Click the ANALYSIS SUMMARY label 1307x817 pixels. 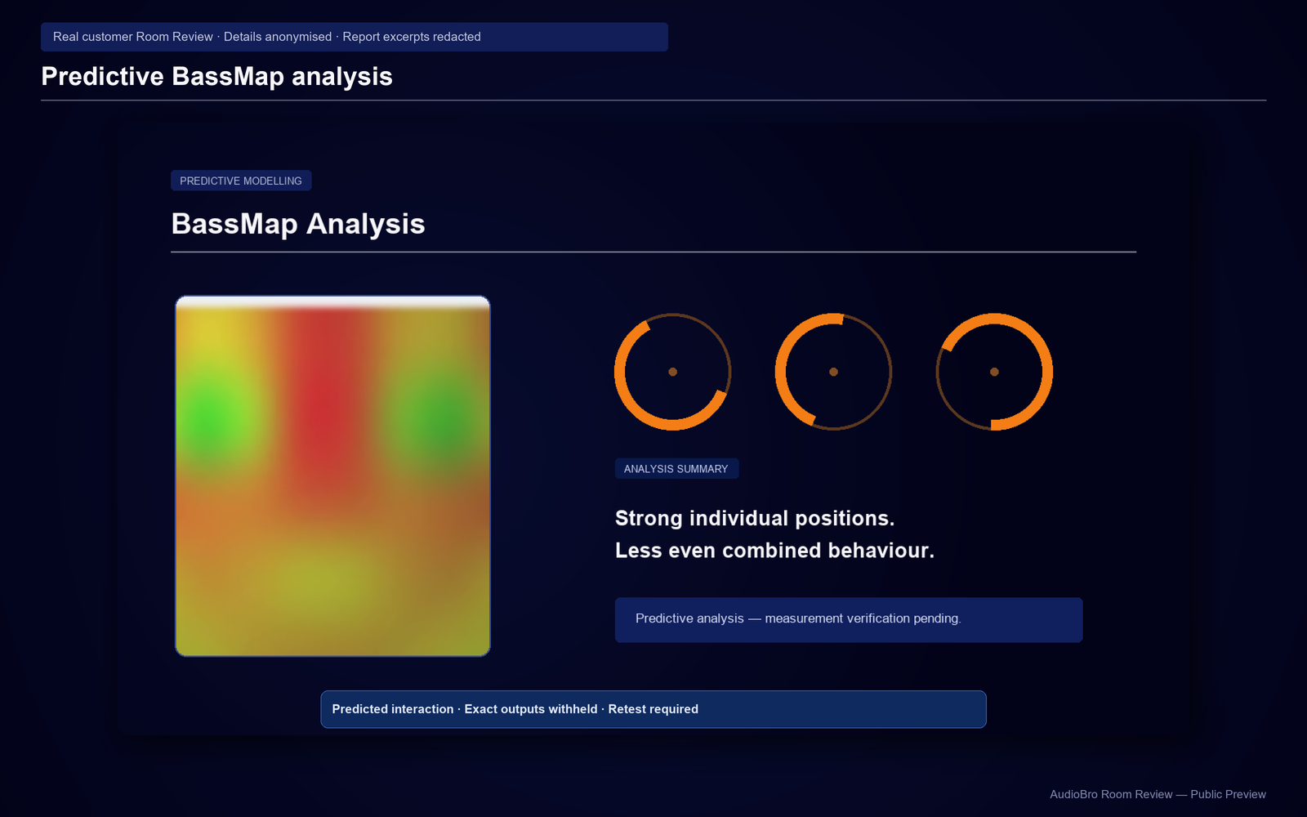point(676,469)
